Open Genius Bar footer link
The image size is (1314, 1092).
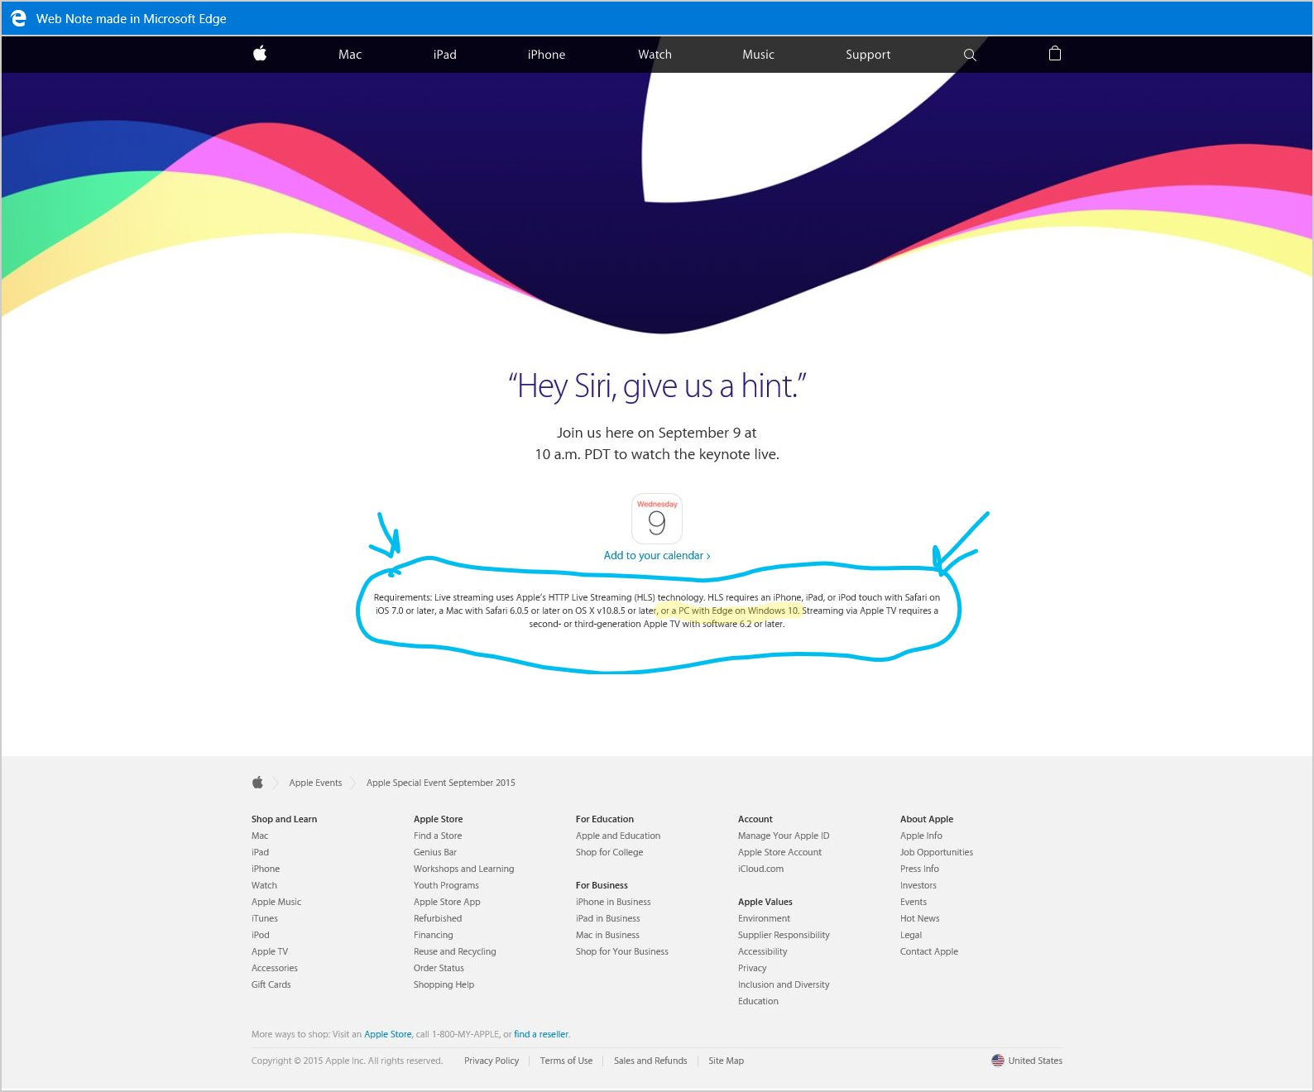(435, 852)
